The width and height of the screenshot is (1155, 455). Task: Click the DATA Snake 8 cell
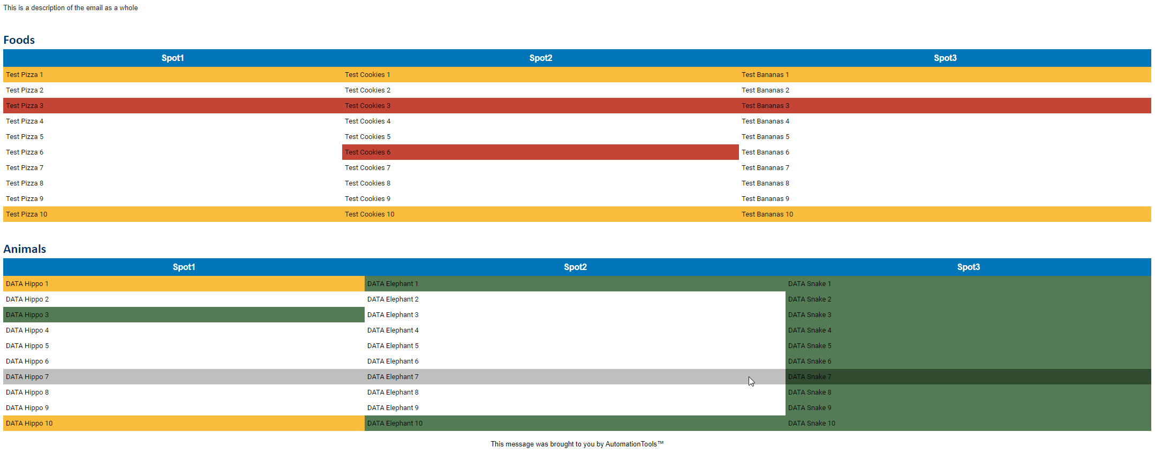click(x=968, y=392)
